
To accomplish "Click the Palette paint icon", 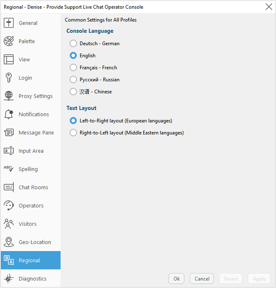I will point(9,41).
